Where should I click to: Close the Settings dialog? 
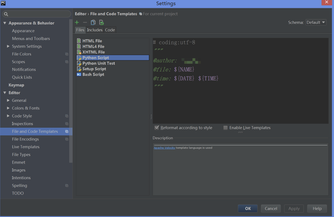click(326, 2)
